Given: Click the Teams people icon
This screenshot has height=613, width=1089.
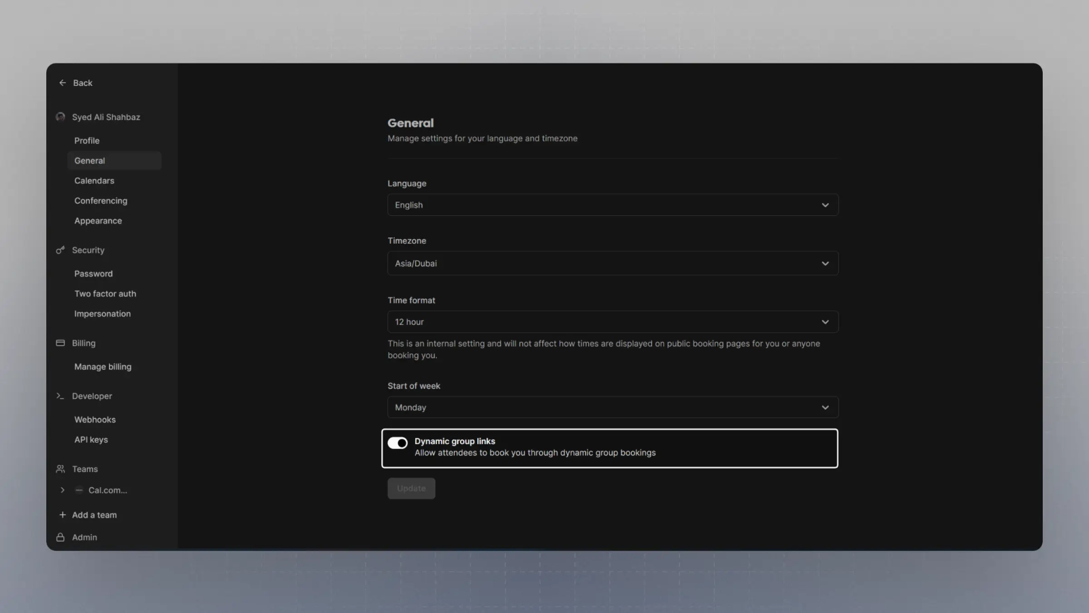Looking at the screenshot, I should [61, 469].
